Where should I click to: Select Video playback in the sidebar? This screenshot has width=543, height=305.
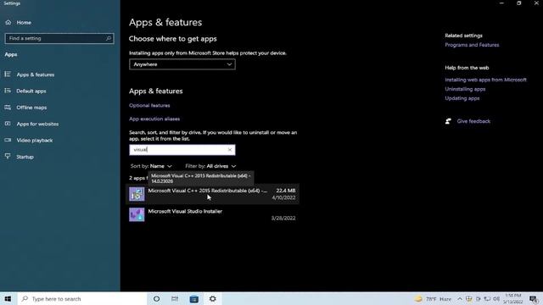click(29, 141)
